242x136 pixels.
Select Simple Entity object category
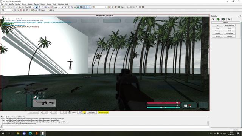pos(230,34)
